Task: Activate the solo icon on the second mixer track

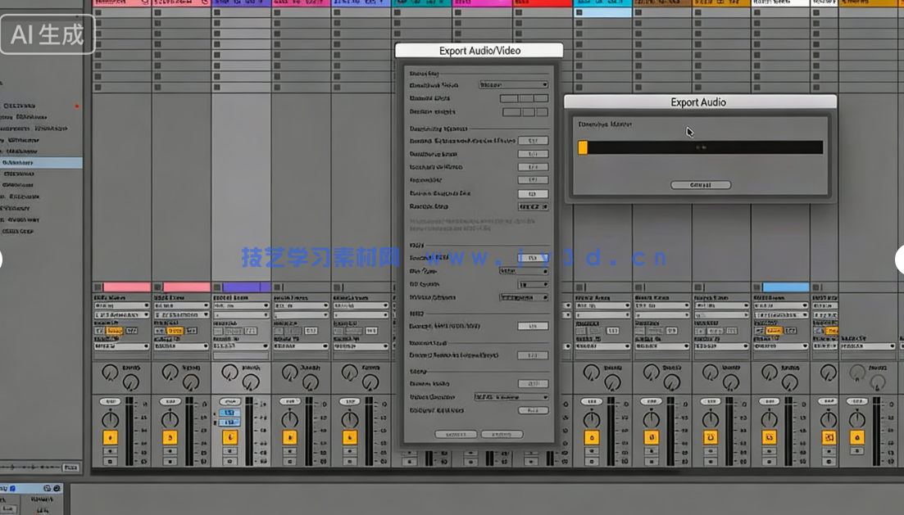Action: (x=170, y=450)
